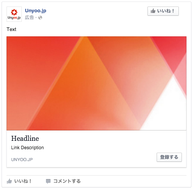The height and width of the screenshot is (189, 193).
Task: Open comments with コメントする
Action: (x=67, y=181)
